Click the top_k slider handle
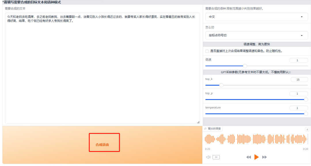This screenshot has width=311, height=166. (x=221, y=85)
